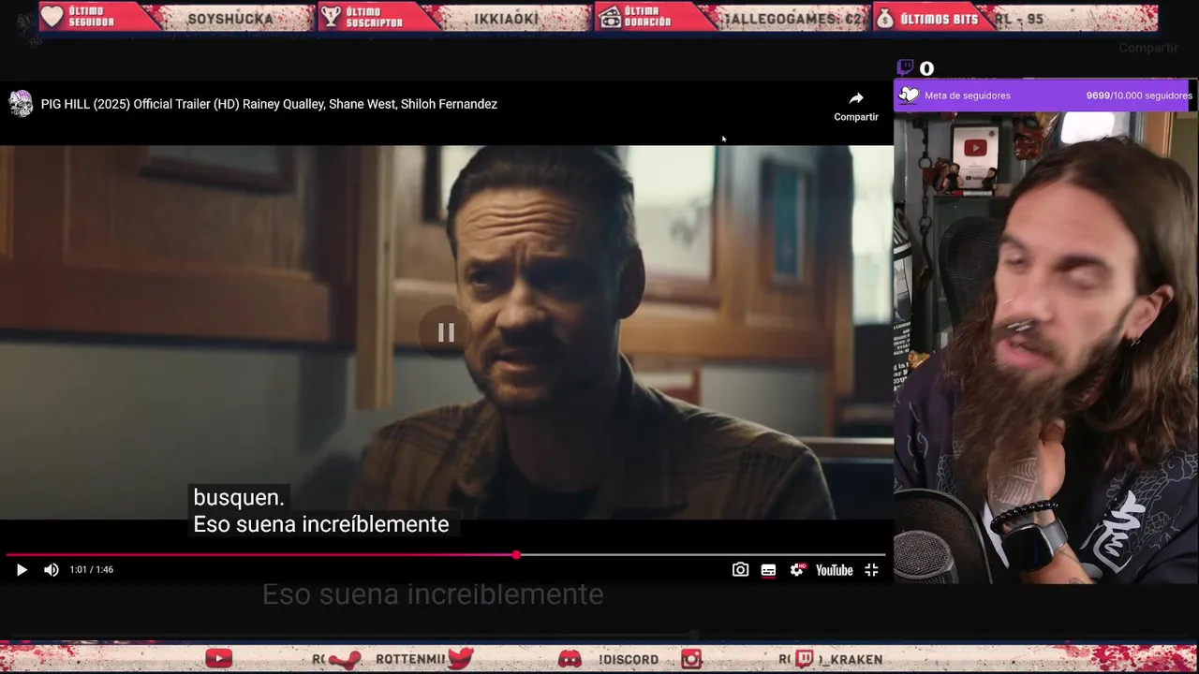
Task: Click the !DISCORD command text
Action: [x=629, y=660]
